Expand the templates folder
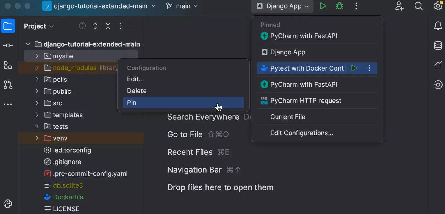The image size is (445, 214). click(37, 115)
